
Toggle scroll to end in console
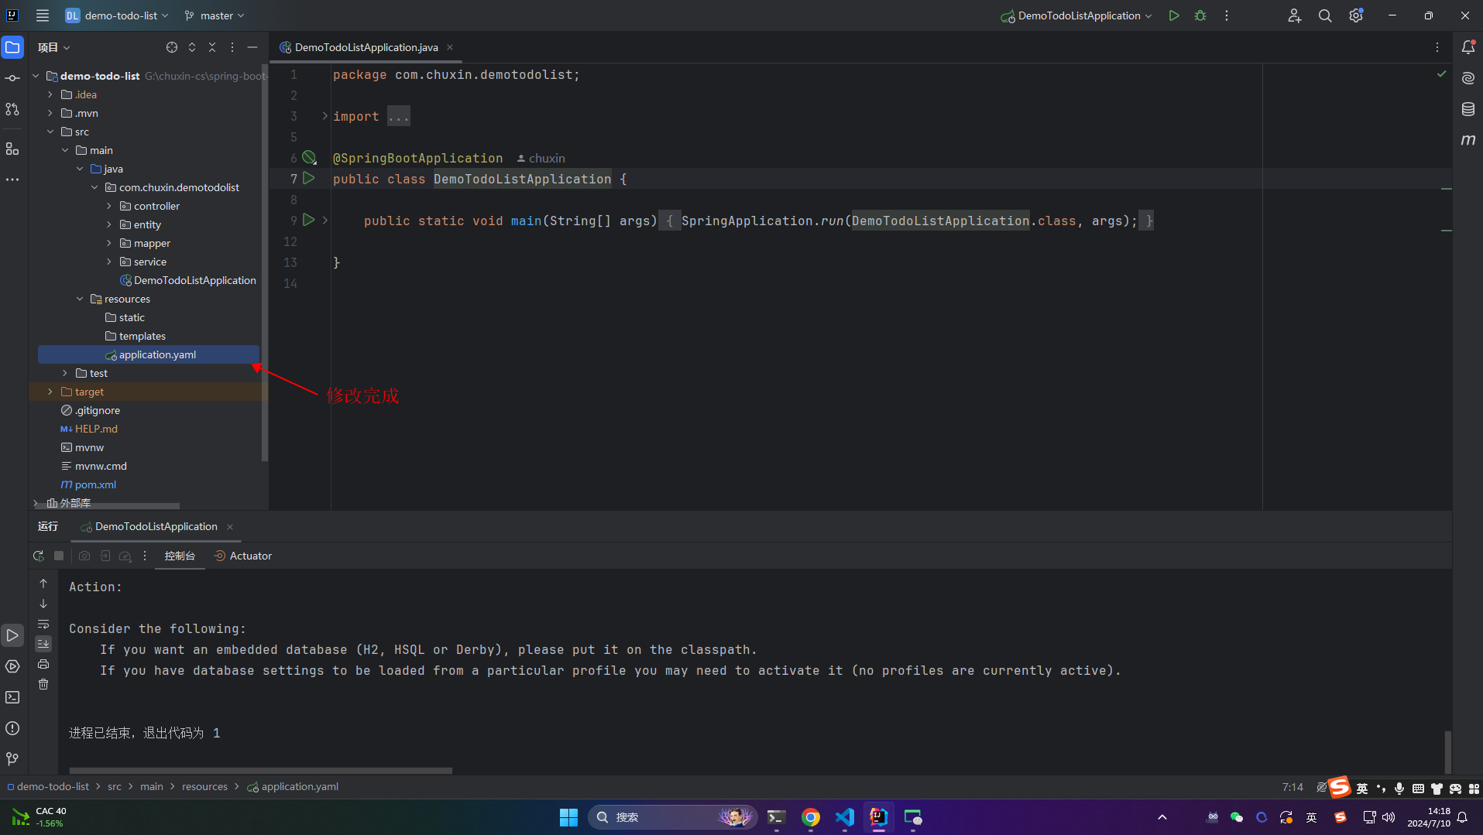43,644
